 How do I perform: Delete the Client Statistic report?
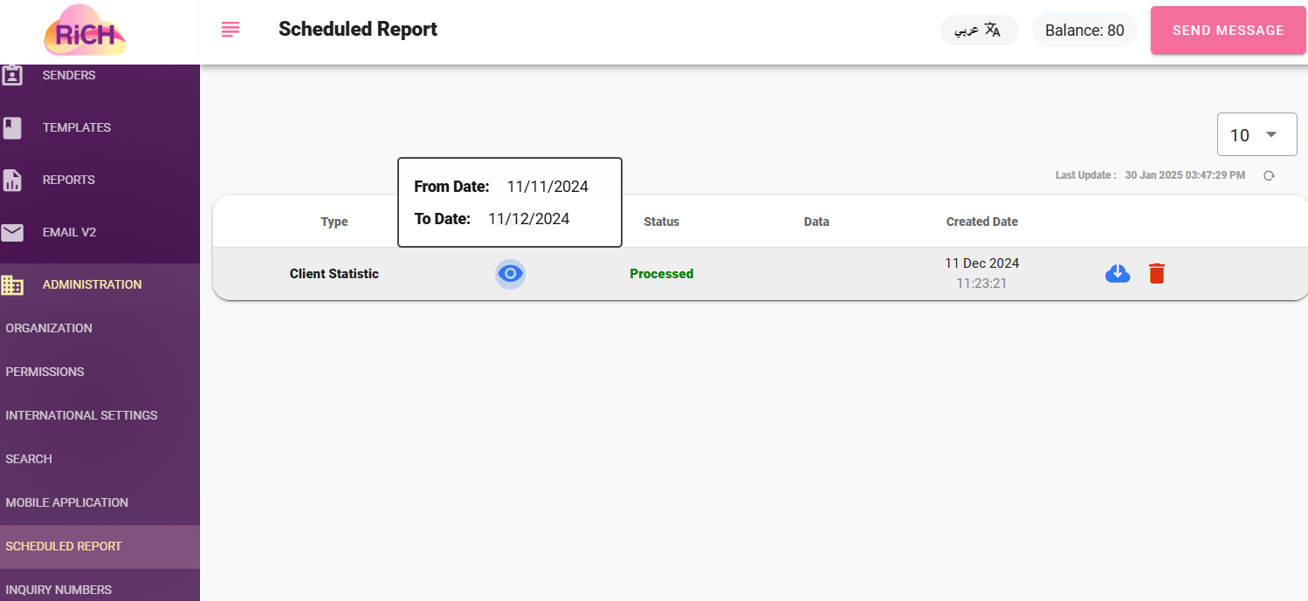(x=1156, y=274)
